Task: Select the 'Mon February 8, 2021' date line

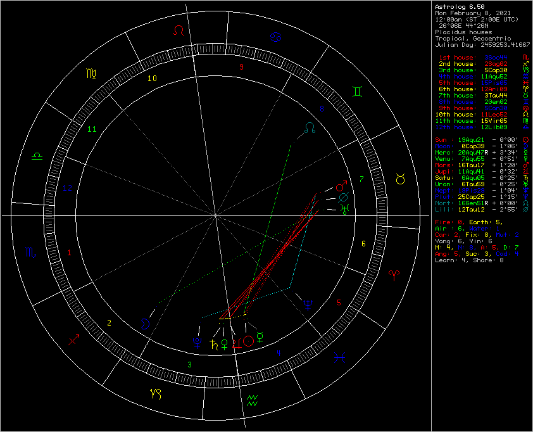Action: (x=473, y=13)
